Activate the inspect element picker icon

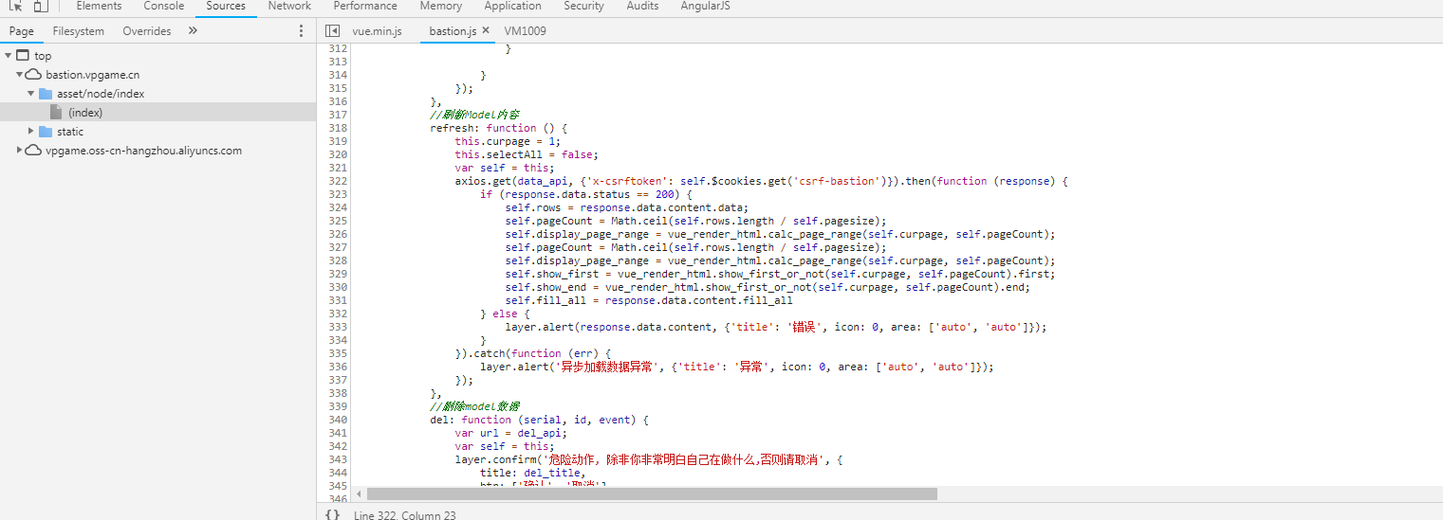tap(15, 6)
